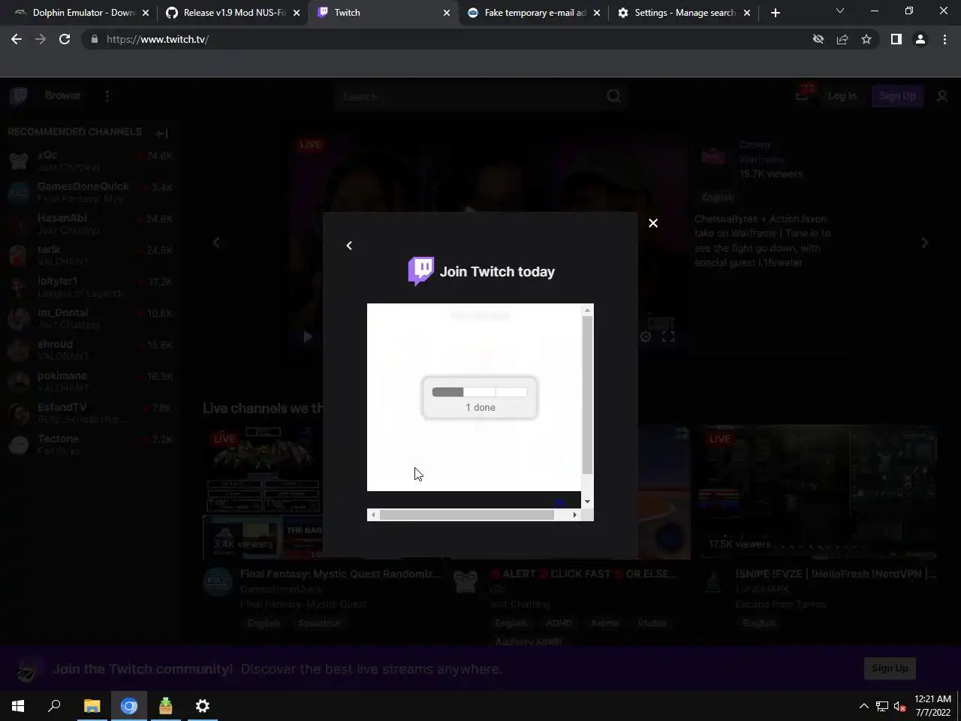Open the pokimane channel
This screenshot has height=721, width=961.
tap(90, 382)
